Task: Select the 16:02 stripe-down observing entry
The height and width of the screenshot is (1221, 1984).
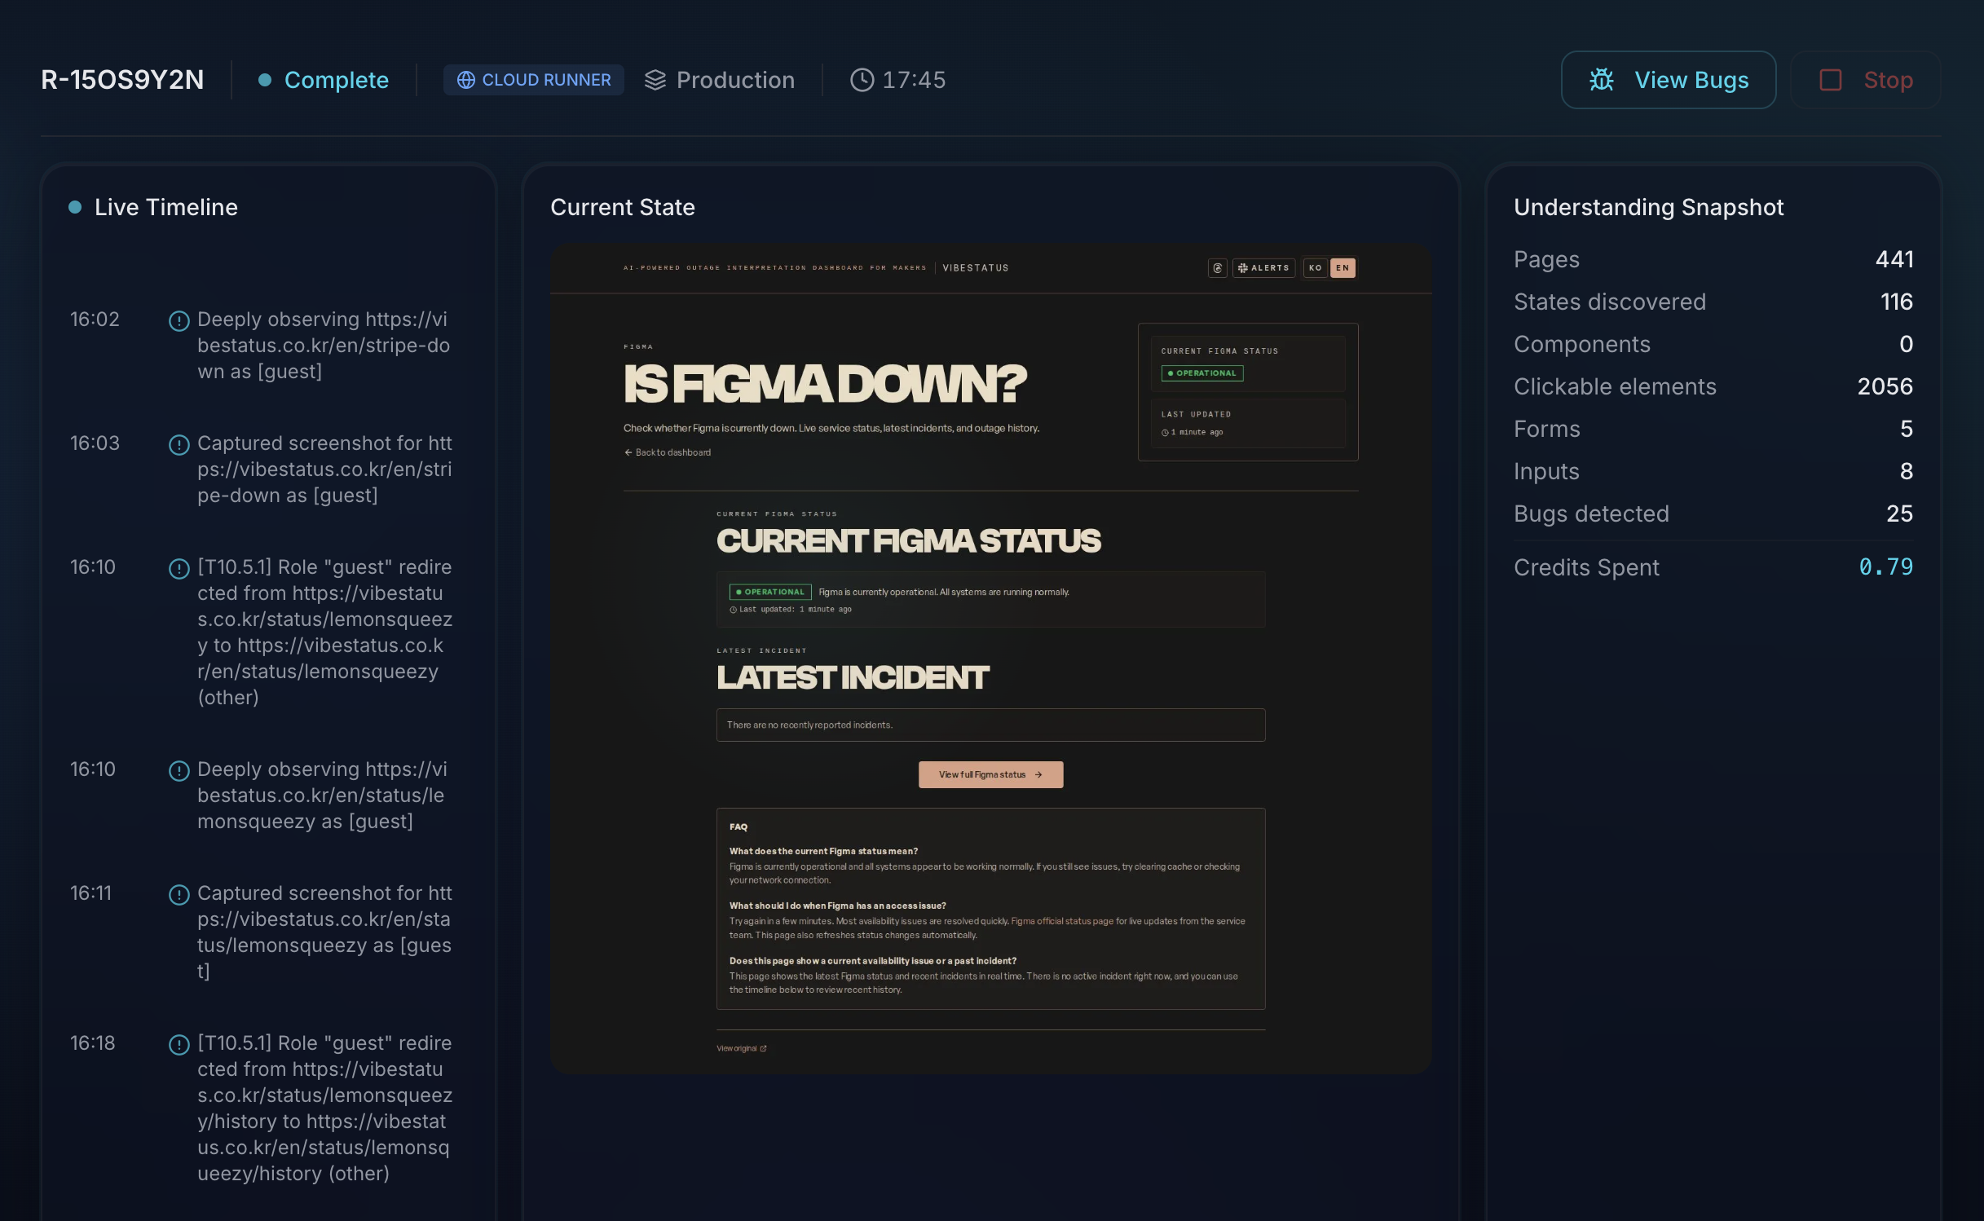Action: (261, 346)
